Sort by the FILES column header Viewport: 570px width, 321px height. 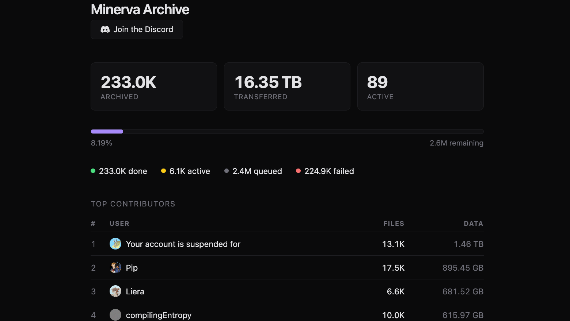(394, 224)
